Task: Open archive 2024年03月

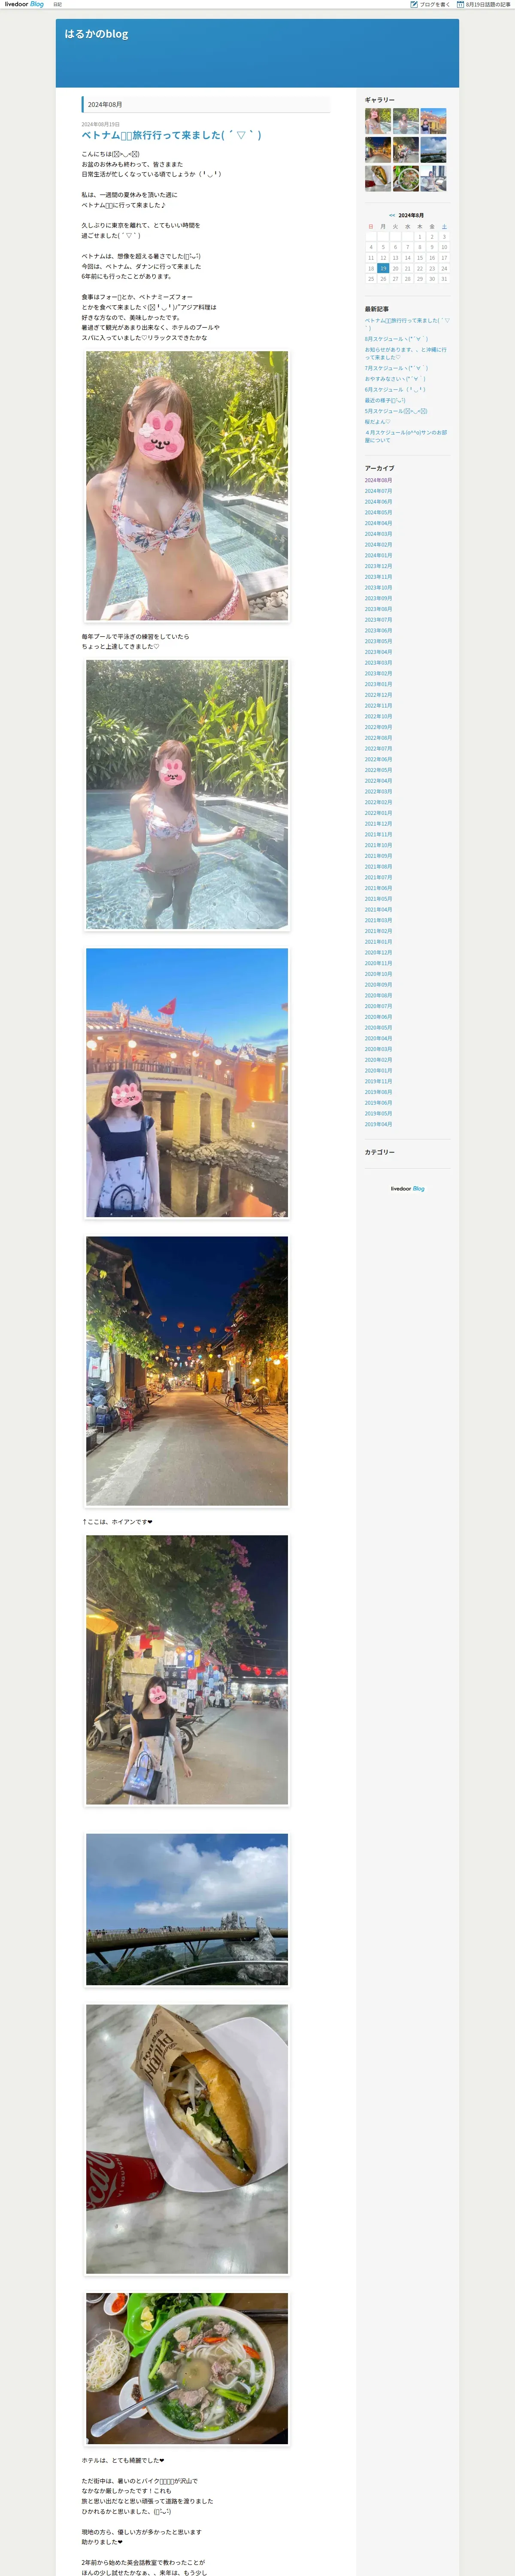Action: point(378,534)
